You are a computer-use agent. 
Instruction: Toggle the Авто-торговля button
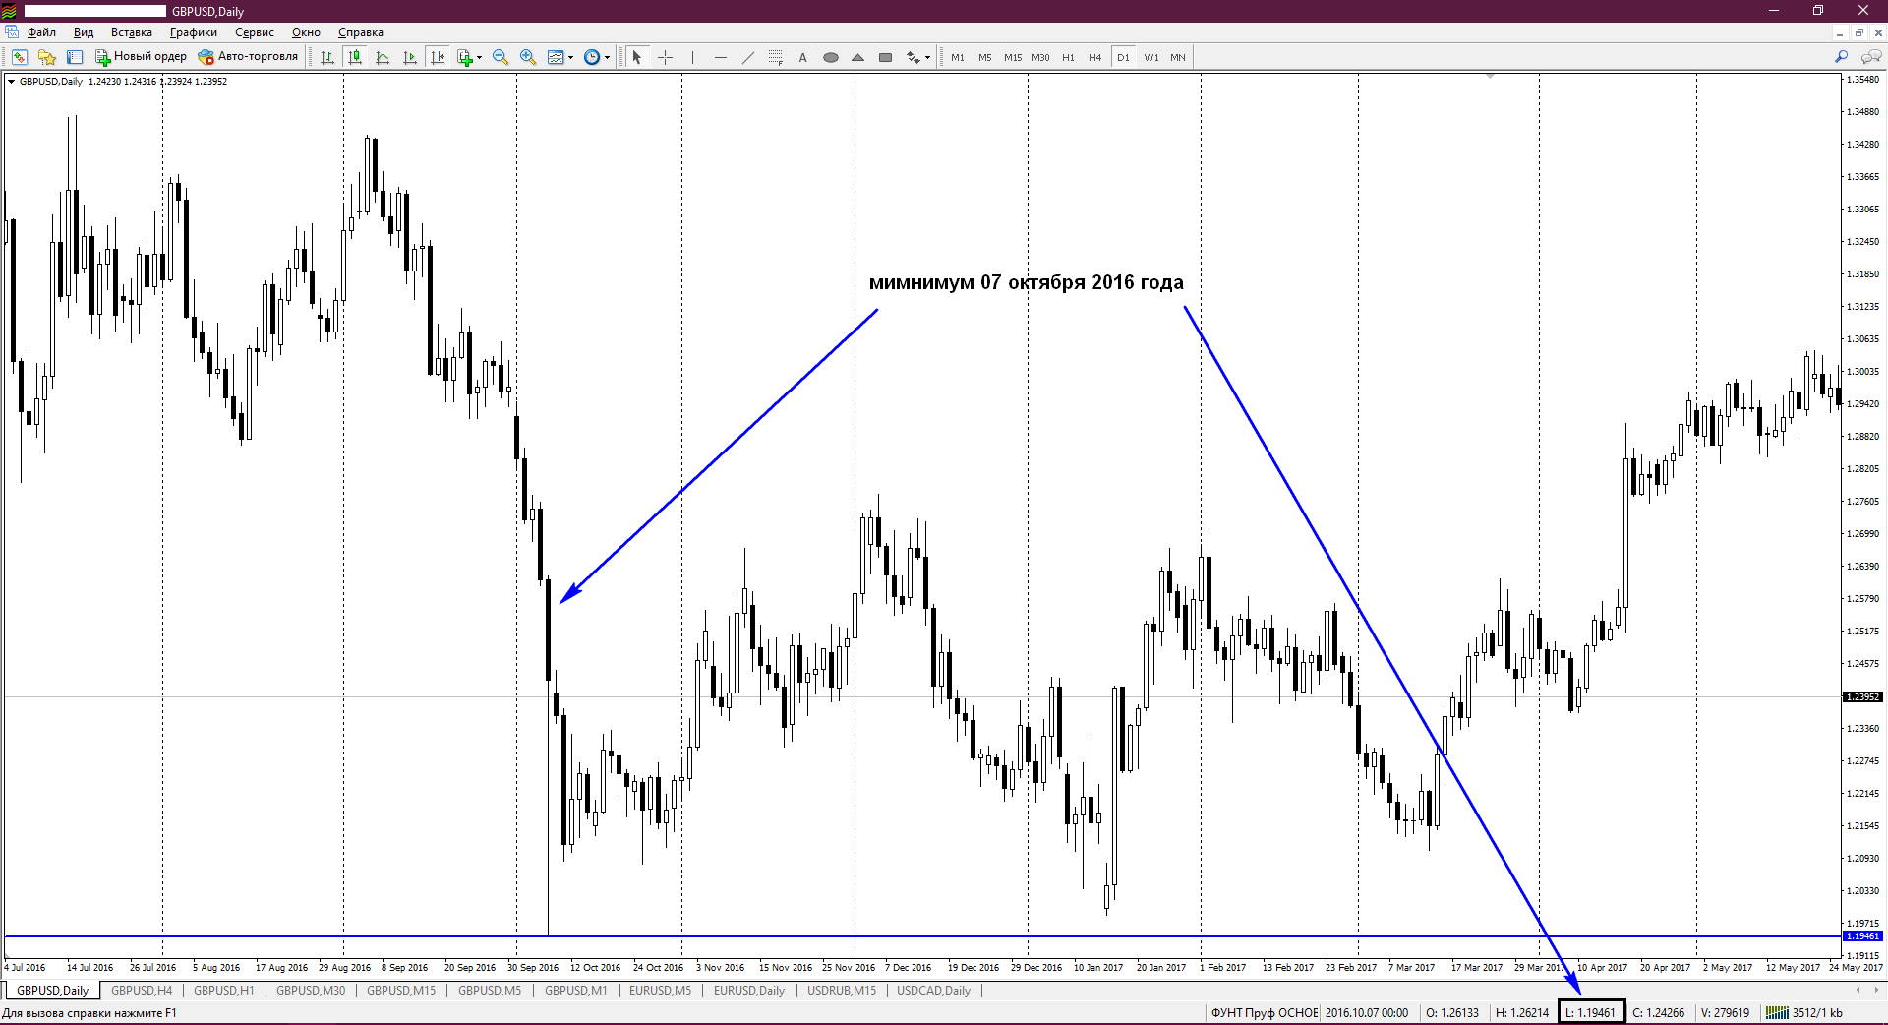(x=248, y=57)
